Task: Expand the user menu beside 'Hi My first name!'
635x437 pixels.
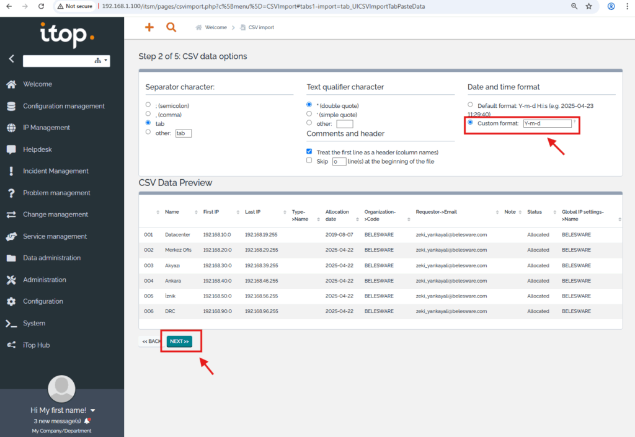Action: click(93, 410)
